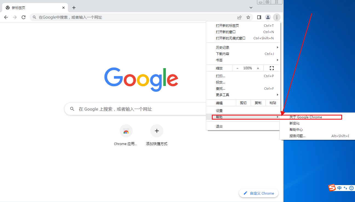Choose 打印... in the menu

click(x=243, y=76)
